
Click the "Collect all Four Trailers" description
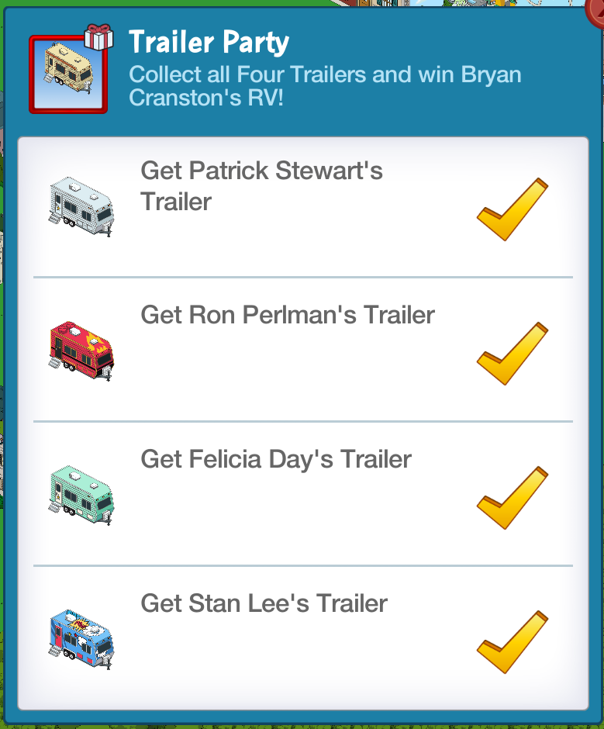click(324, 87)
